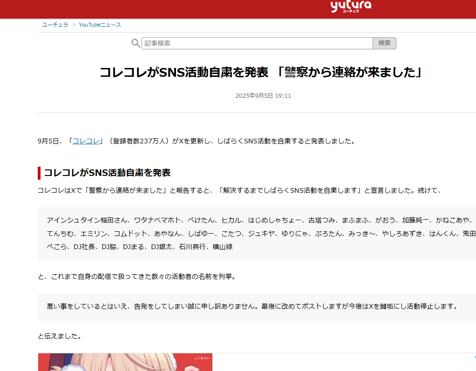This screenshot has height=371, width=476.
Task: Click the red-marked section heading コレコレがSNS活動自粛を発表
Action: 107,173
